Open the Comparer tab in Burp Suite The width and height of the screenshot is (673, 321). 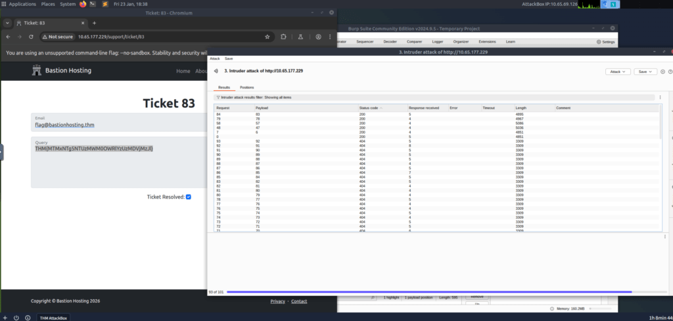414,41
